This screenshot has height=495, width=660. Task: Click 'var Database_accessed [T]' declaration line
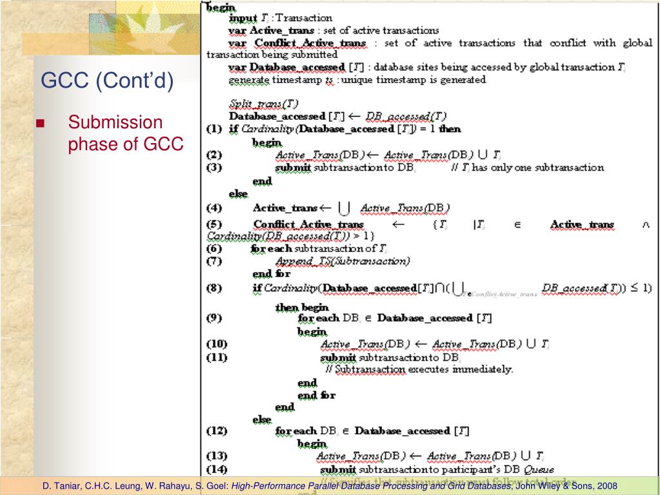point(427,67)
